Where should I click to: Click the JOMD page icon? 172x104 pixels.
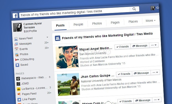(18, 84)
